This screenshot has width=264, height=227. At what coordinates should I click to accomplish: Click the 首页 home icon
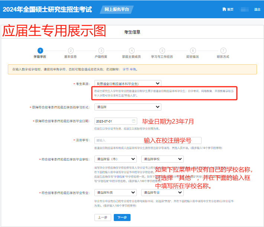224,9
